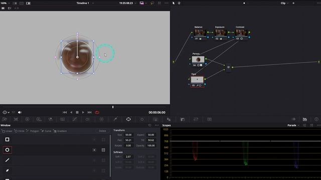Screen dimensions: 321x180
Task: Open the Window palette three-dot options menu
Action: [x=157, y=125]
